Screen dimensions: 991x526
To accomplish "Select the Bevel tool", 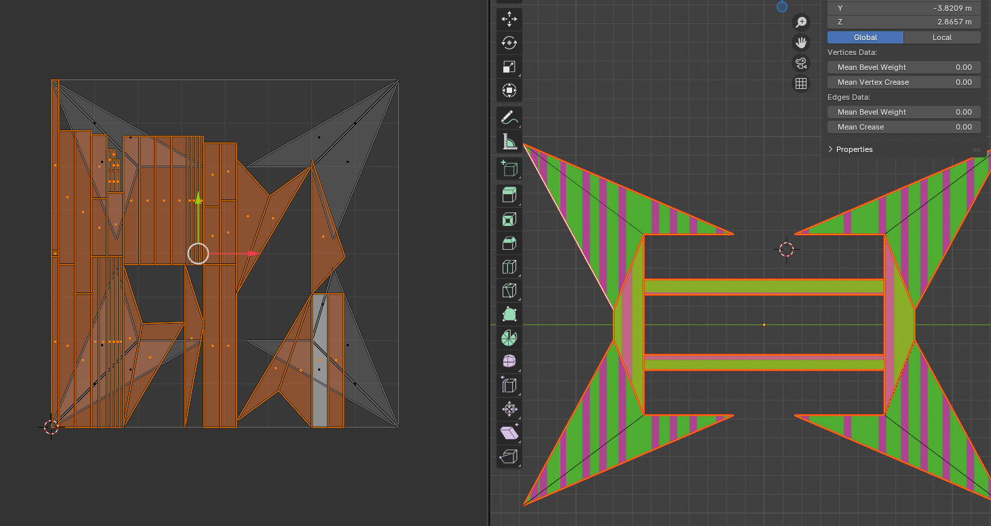I will (509, 243).
